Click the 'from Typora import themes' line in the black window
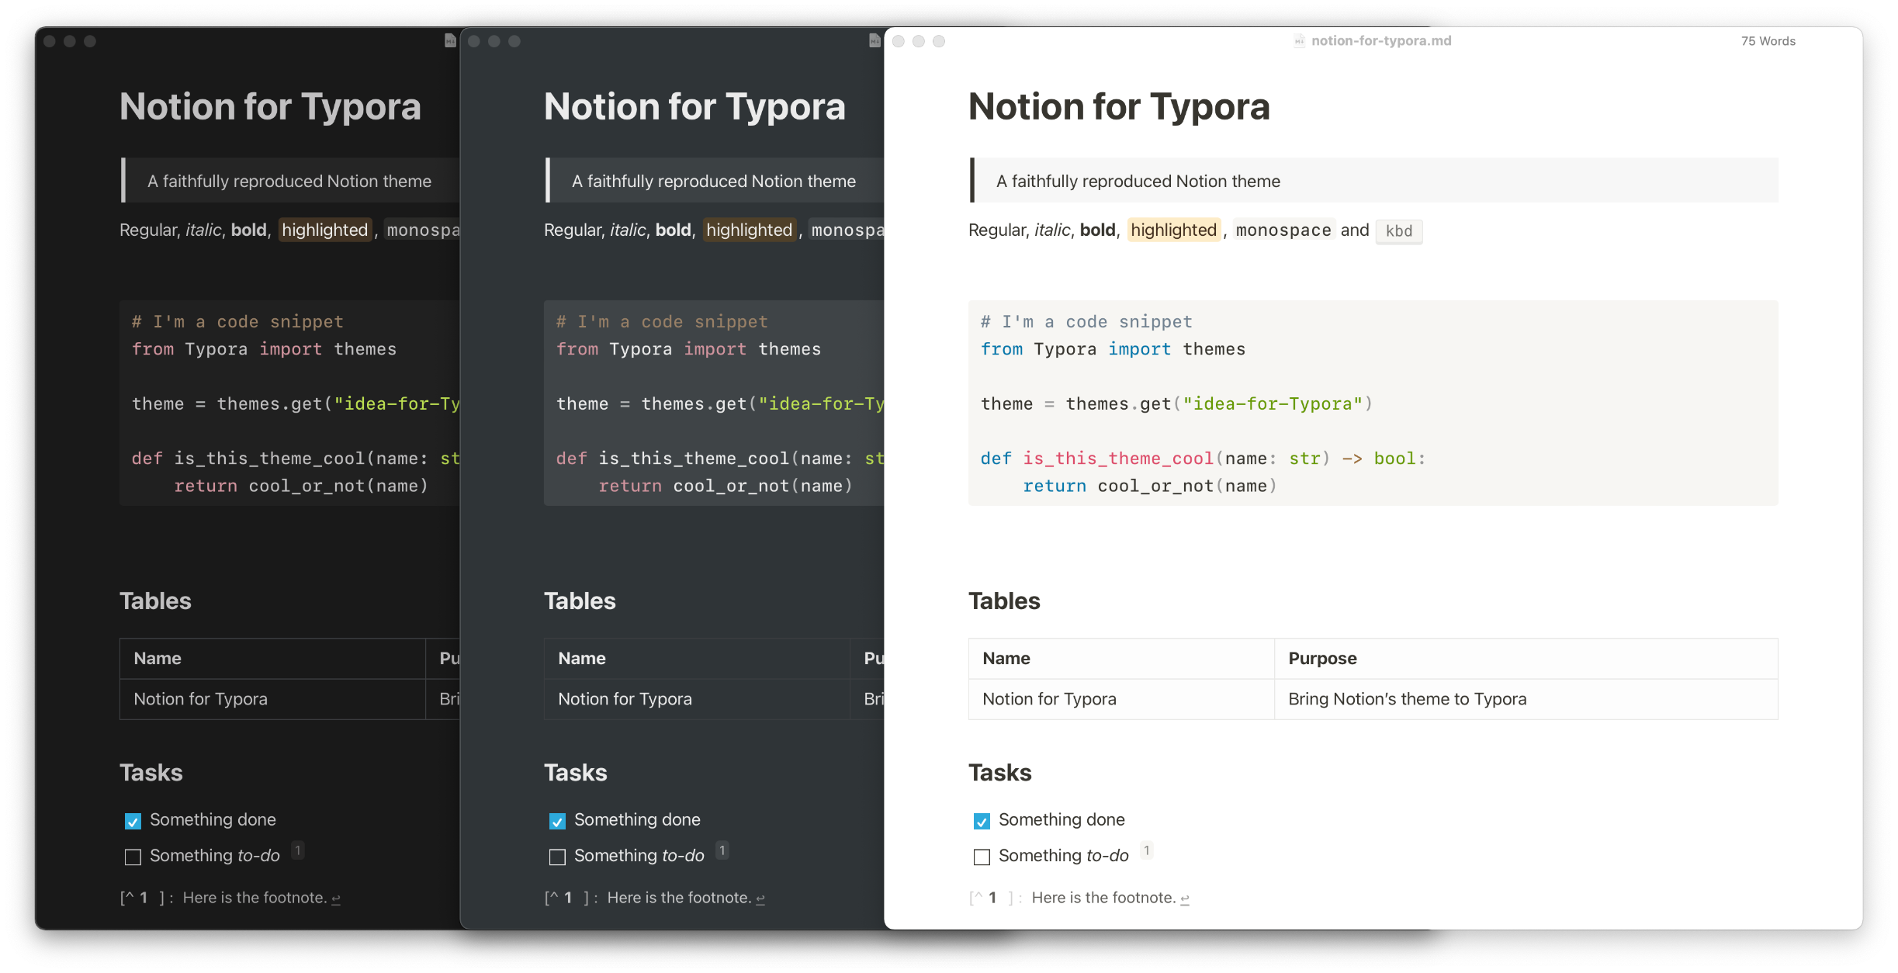This screenshot has width=1898, height=973. tap(264, 349)
